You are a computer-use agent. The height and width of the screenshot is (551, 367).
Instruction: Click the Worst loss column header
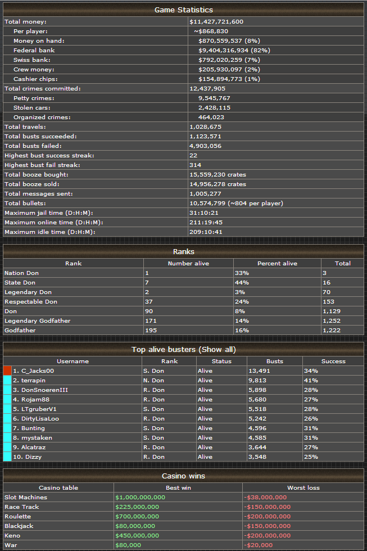coord(303,487)
